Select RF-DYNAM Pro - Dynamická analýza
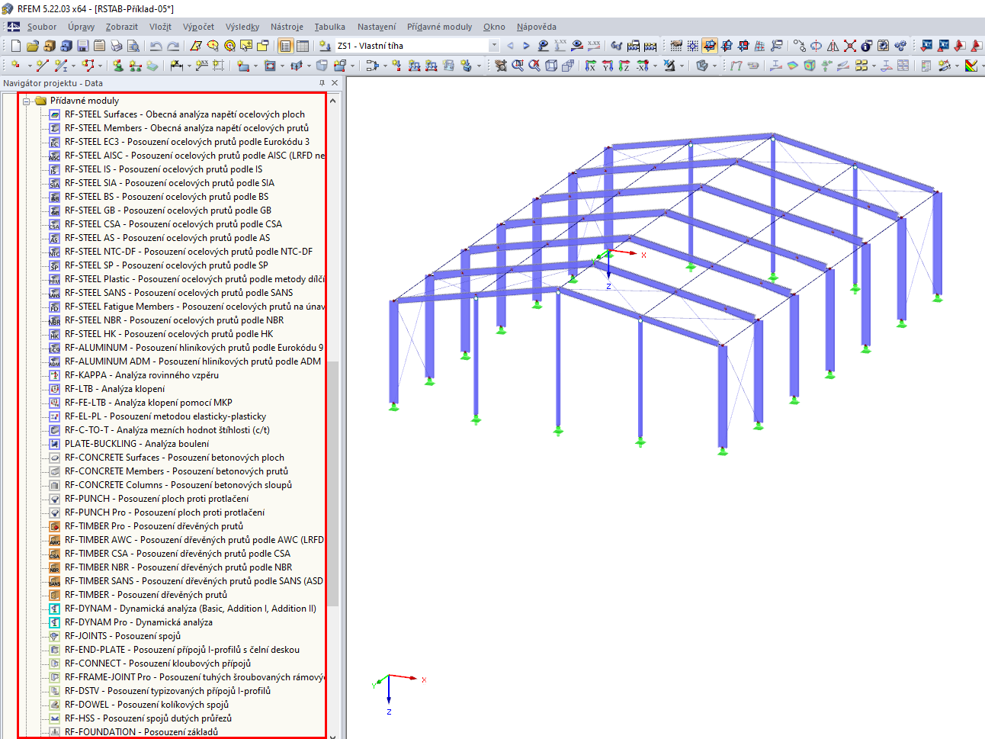985x739 pixels. (139, 622)
